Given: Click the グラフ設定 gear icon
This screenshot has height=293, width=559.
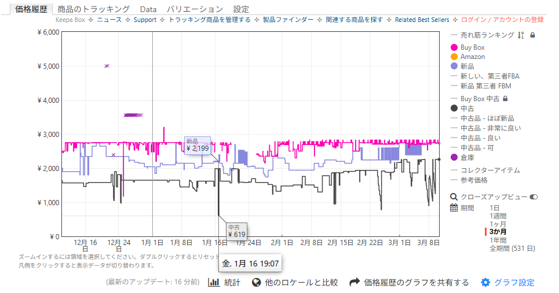Looking at the screenshot, I should [485, 283].
